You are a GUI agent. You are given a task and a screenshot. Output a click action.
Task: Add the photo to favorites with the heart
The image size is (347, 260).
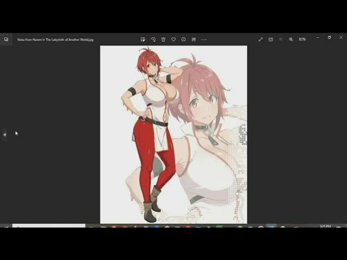173,40
